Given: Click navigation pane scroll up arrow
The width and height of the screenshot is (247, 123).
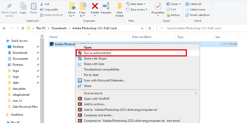Looking at the screenshot, I should click(42, 36).
